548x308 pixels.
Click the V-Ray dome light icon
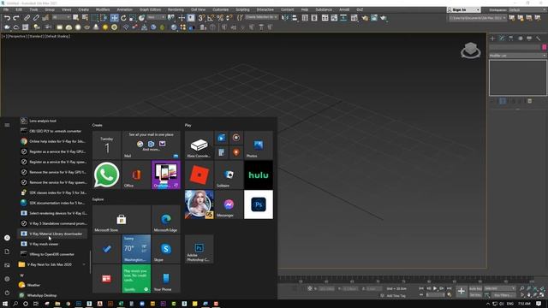pyautogui.click(x=68, y=27)
